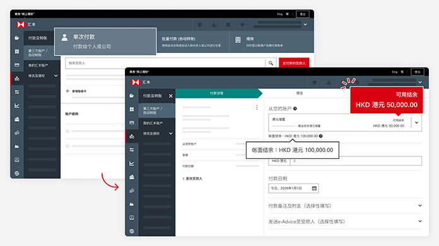Click 付款及转账 heading in the back window menu
Viewport: 439px width, 246px height.
point(37,38)
